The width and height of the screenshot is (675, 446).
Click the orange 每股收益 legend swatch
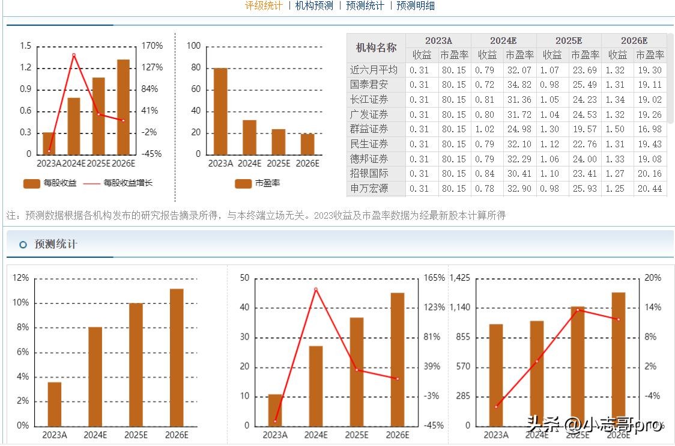point(31,183)
